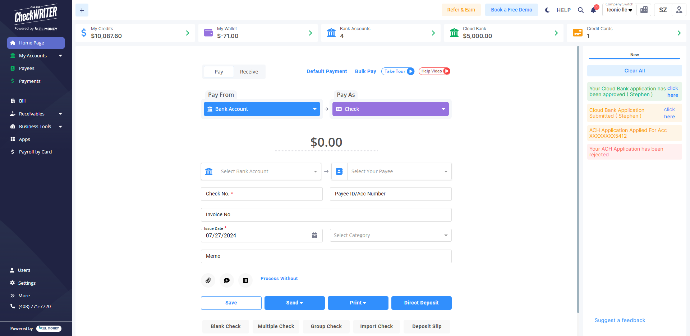Screen dimensions: 690x336
Task: Clear All notifications
Action: (x=635, y=71)
